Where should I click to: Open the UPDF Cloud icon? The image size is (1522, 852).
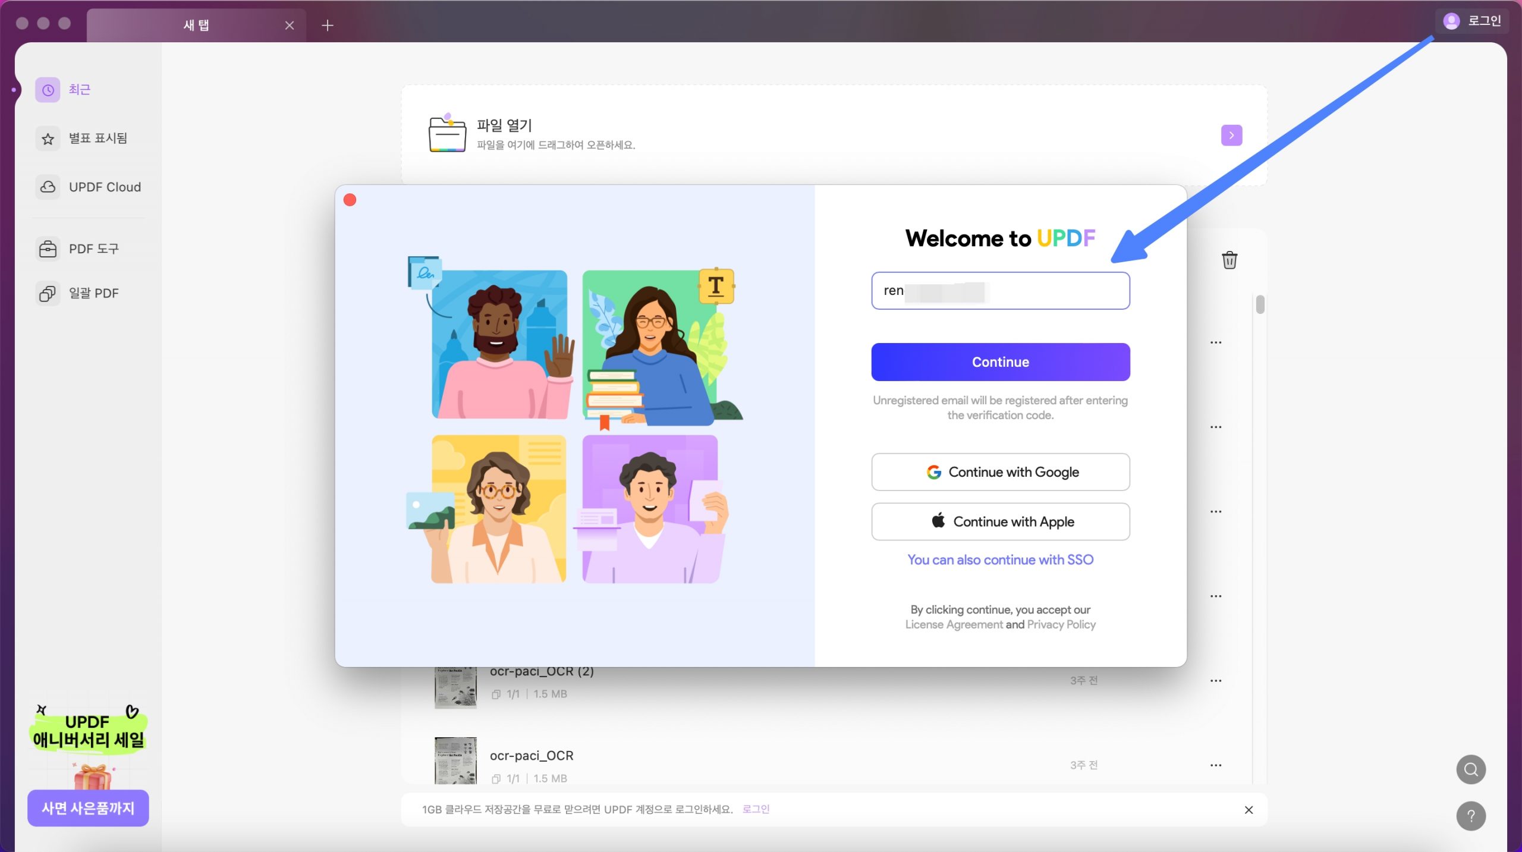coord(48,187)
